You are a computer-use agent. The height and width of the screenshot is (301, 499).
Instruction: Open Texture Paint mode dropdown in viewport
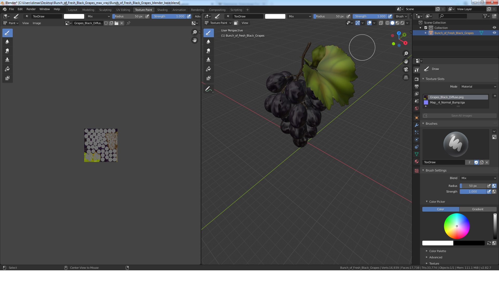(x=218, y=23)
